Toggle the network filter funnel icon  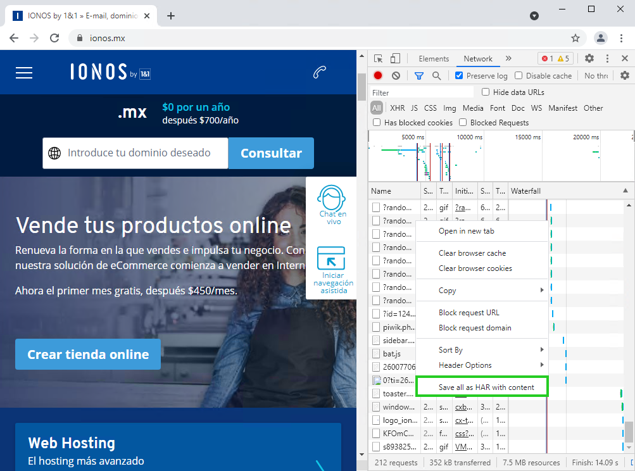tap(418, 76)
